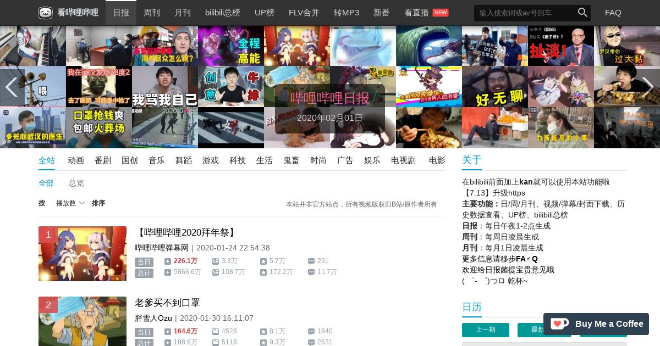Select the 全部 sub-tab

click(46, 183)
